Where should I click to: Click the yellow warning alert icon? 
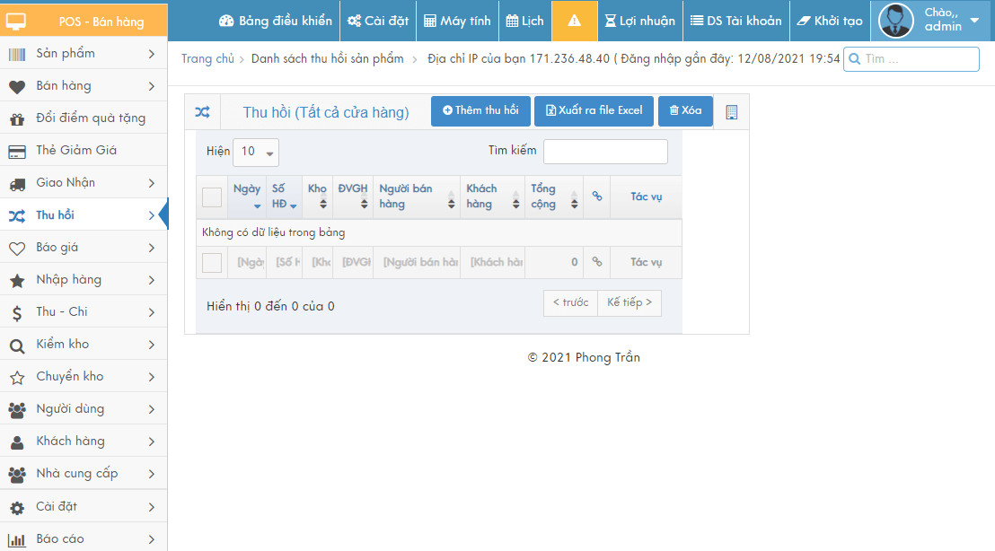tap(575, 21)
